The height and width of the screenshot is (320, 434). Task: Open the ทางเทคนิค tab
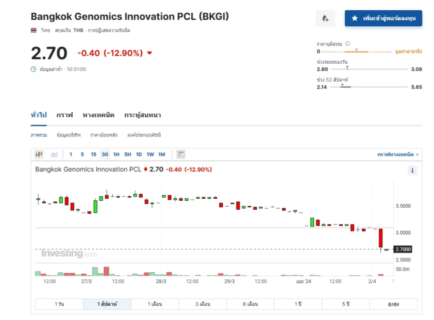(x=99, y=115)
